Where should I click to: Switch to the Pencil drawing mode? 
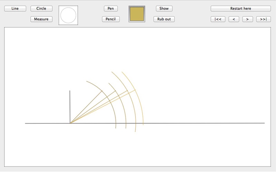(111, 19)
